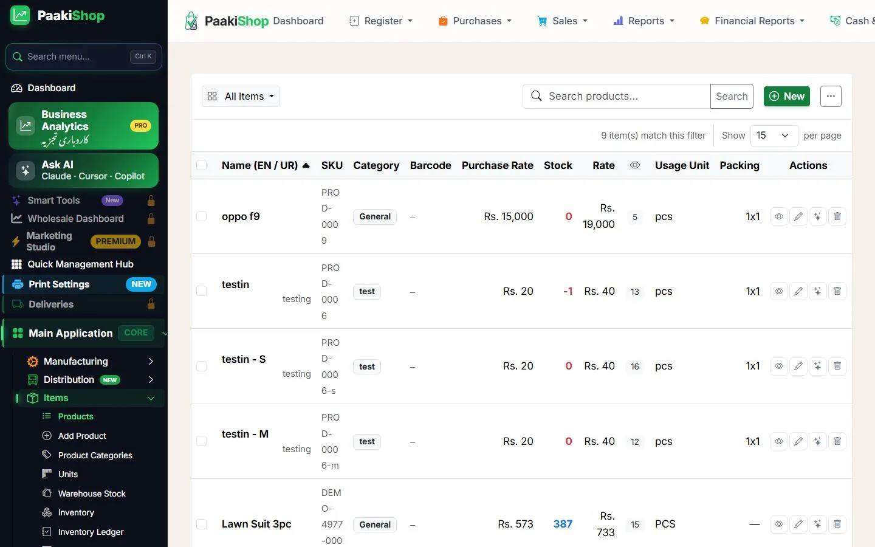The height and width of the screenshot is (547, 875).
Task: Select the Lawn Suit 3pc checkbox
Action: tap(202, 524)
